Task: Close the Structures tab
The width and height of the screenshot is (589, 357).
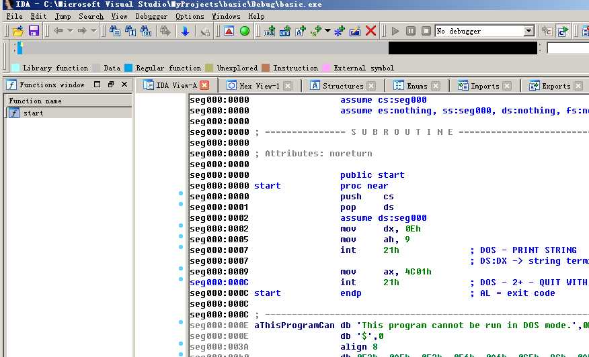Action: point(371,86)
